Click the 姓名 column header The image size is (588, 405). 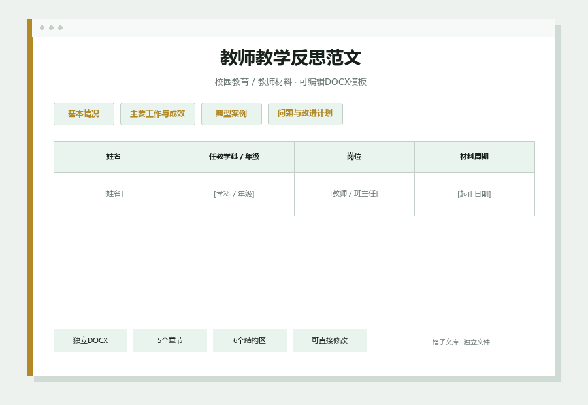point(114,157)
